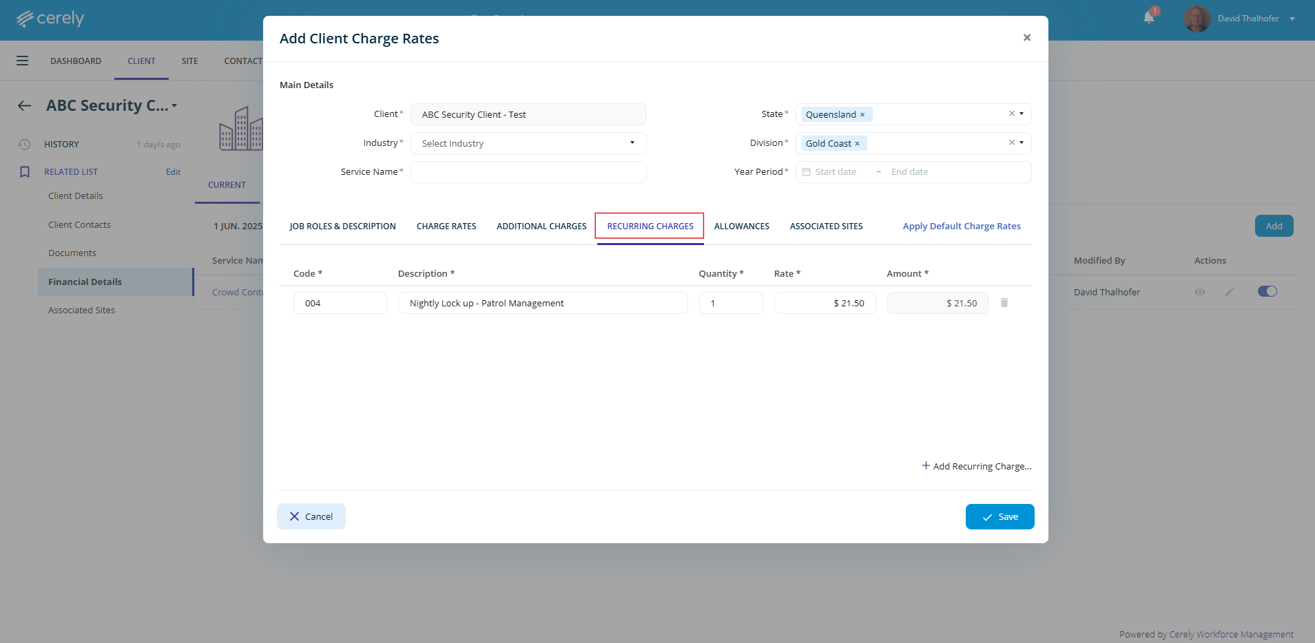1315x643 pixels.
Task: Click Add Recurring Charge link
Action: 976,466
